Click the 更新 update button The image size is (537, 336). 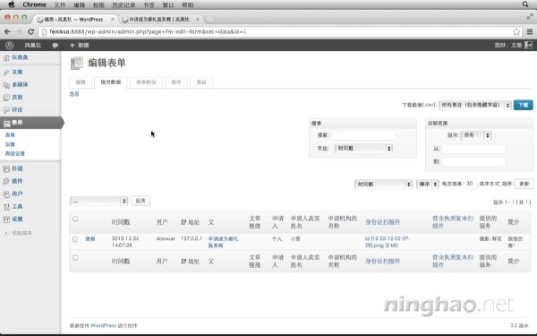[524, 184]
